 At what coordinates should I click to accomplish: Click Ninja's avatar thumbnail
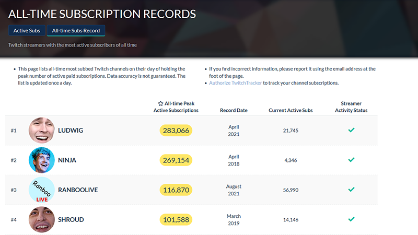point(41,160)
